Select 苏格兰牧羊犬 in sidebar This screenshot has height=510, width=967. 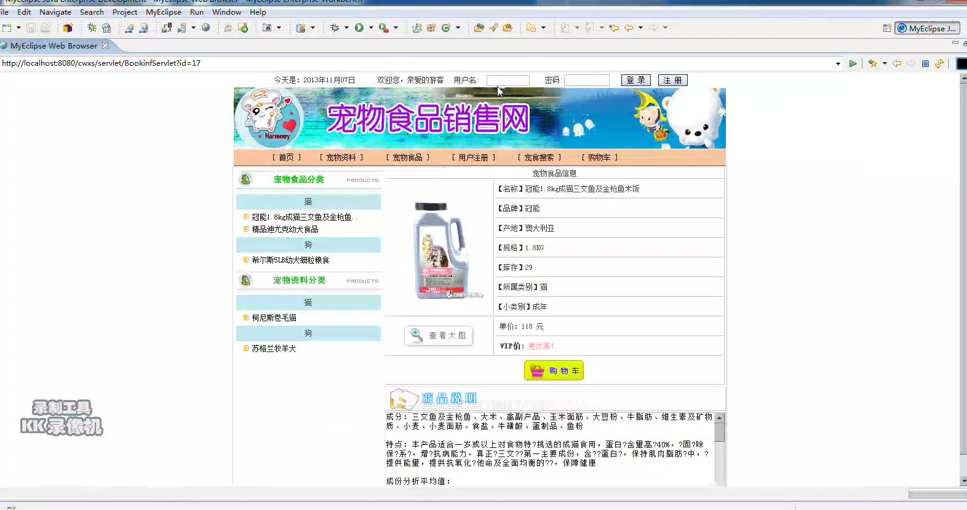(274, 348)
